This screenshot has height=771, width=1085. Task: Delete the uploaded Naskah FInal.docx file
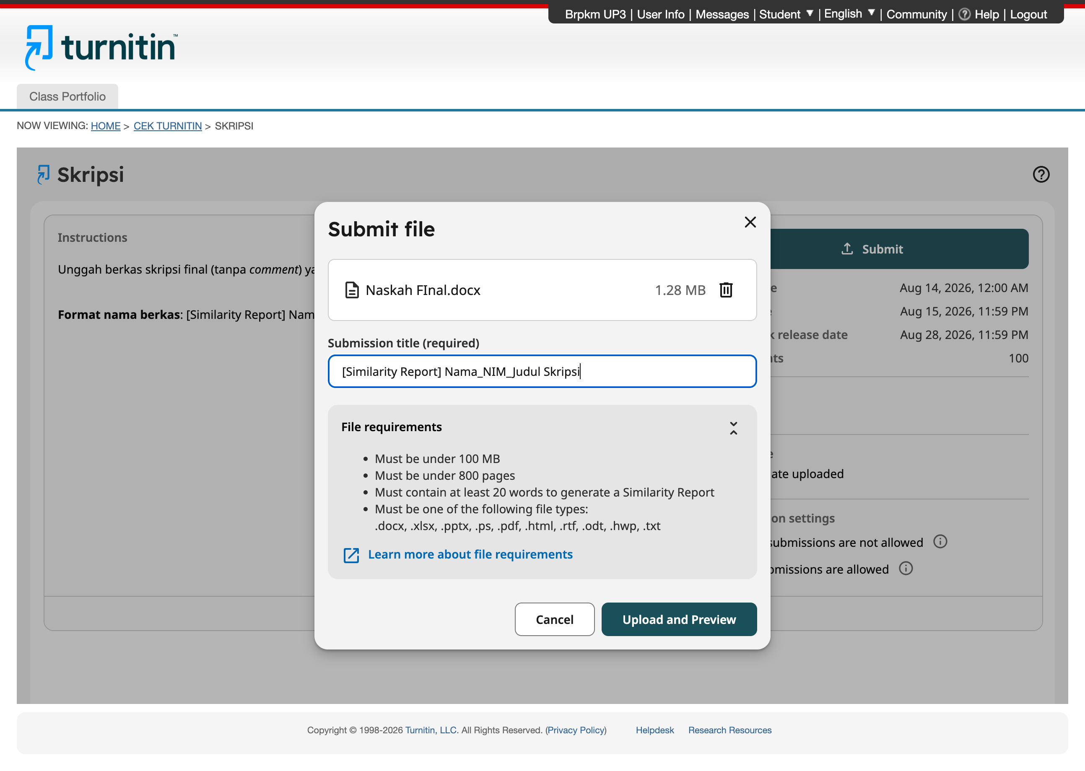pos(725,290)
